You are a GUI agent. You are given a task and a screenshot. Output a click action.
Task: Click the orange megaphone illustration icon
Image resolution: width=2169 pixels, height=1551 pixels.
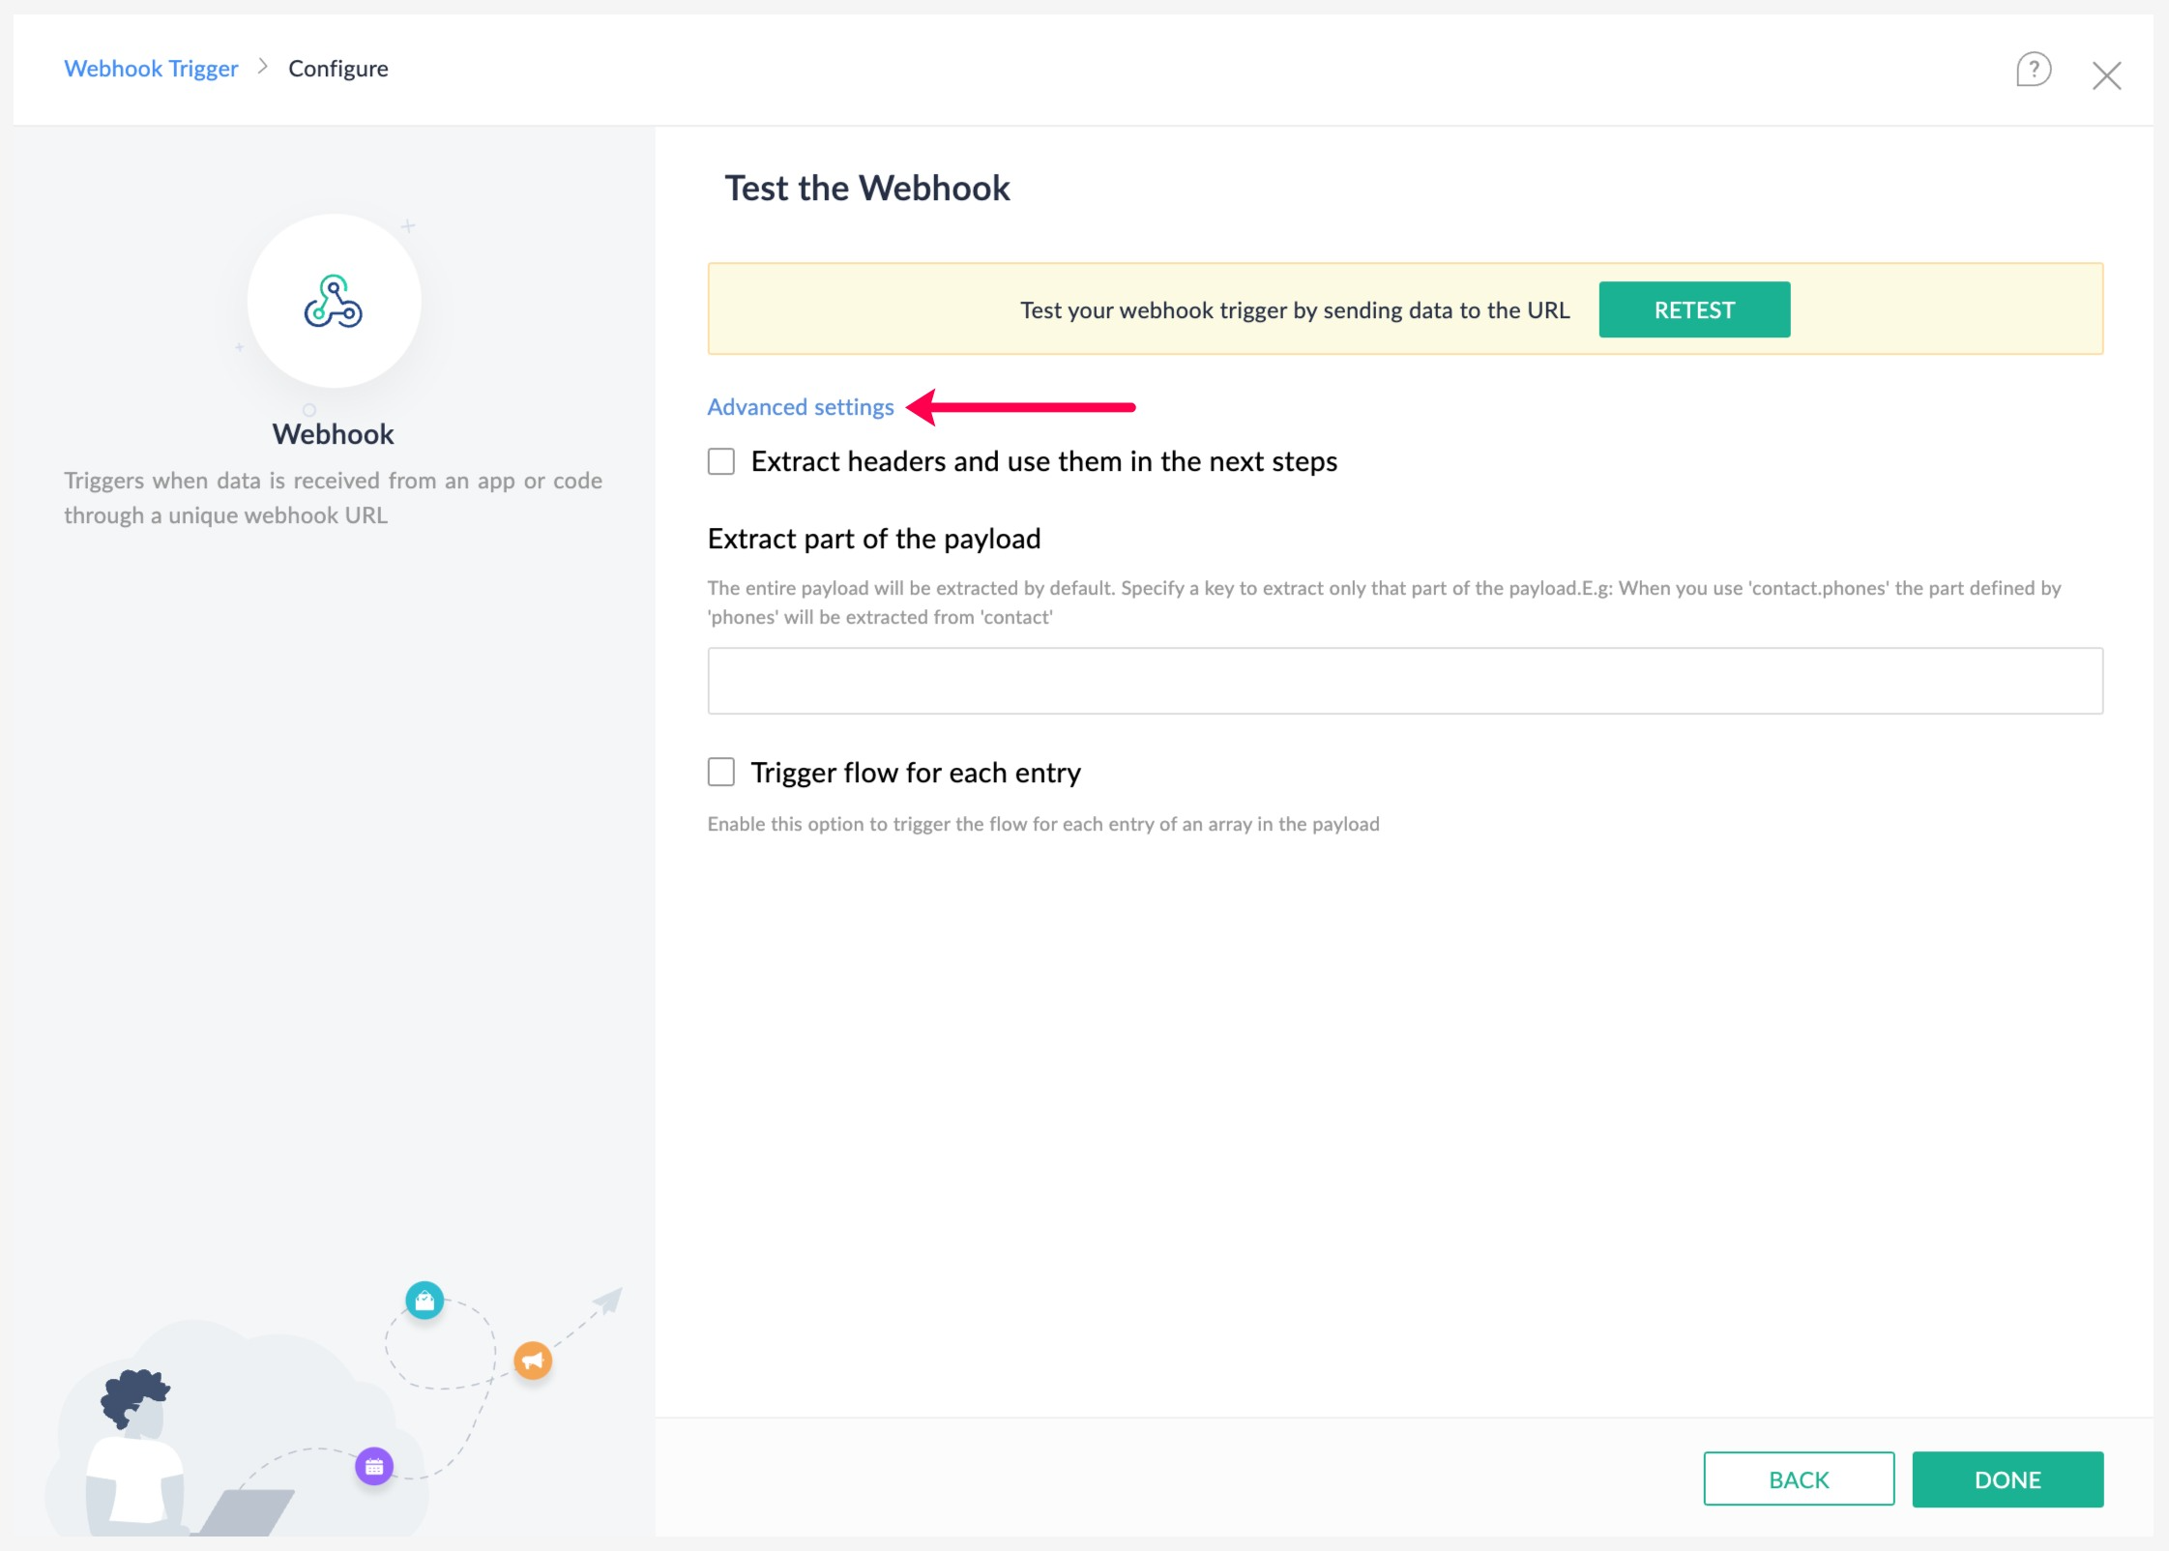[x=534, y=1361]
